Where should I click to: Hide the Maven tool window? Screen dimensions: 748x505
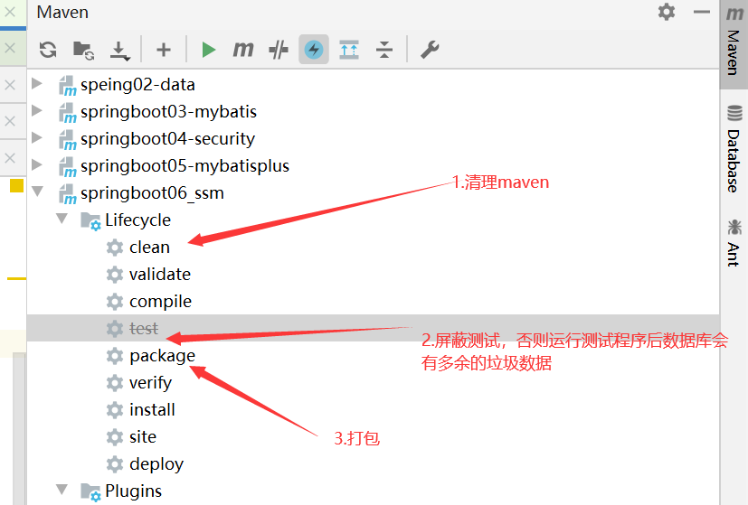702,12
